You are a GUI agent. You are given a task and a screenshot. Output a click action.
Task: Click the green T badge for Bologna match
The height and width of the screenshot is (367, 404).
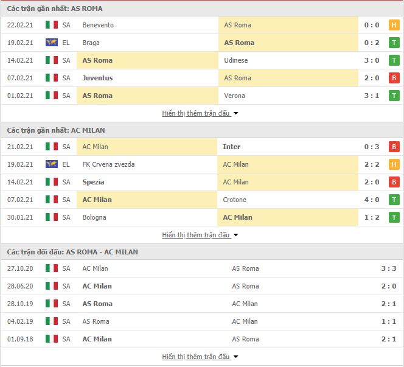point(394,217)
